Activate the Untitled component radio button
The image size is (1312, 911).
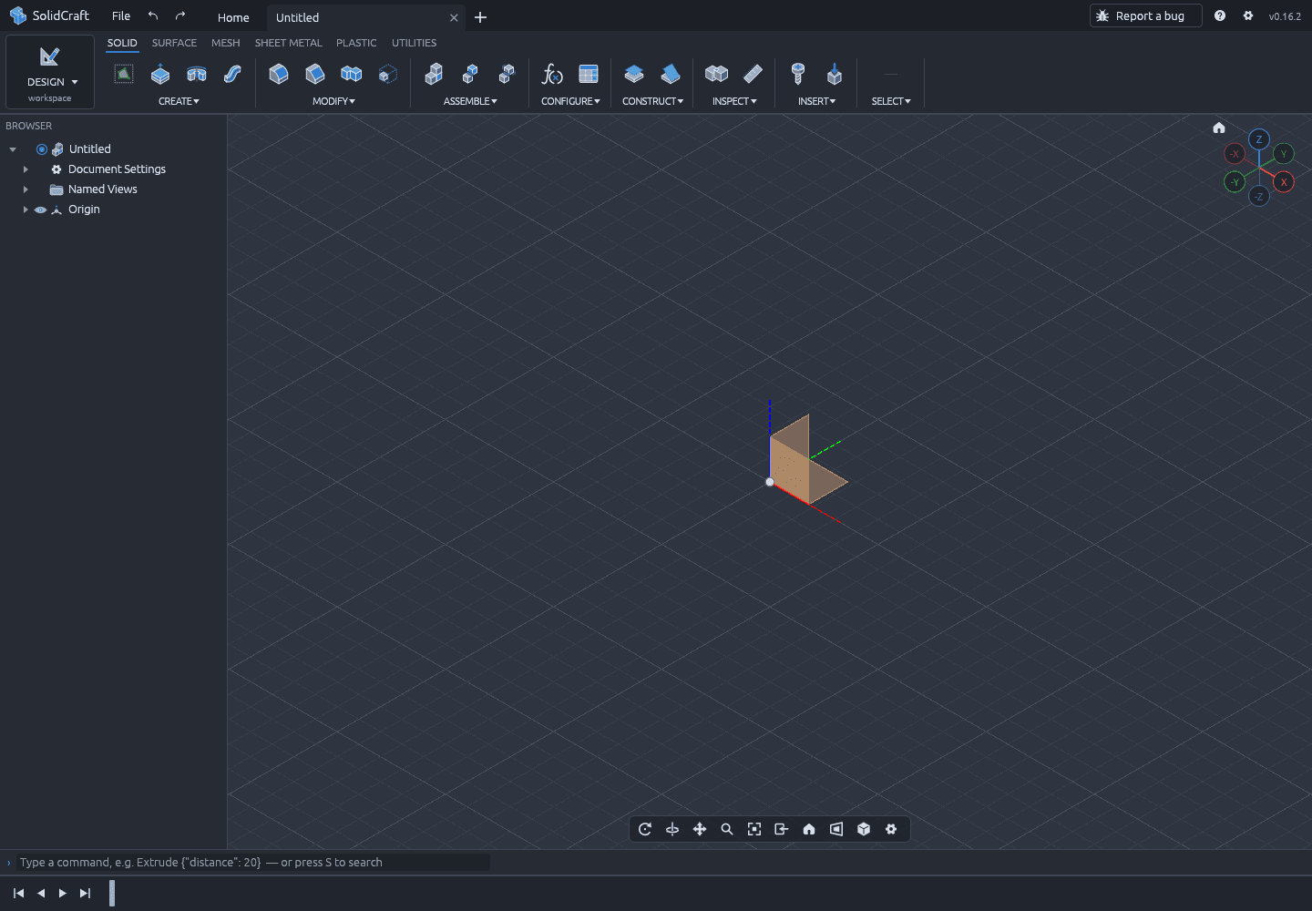point(42,149)
